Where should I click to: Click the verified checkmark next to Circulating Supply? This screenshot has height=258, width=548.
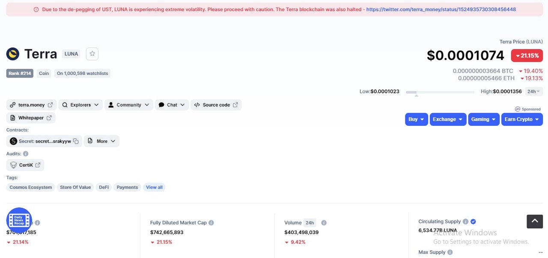pyautogui.click(x=473, y=222)
